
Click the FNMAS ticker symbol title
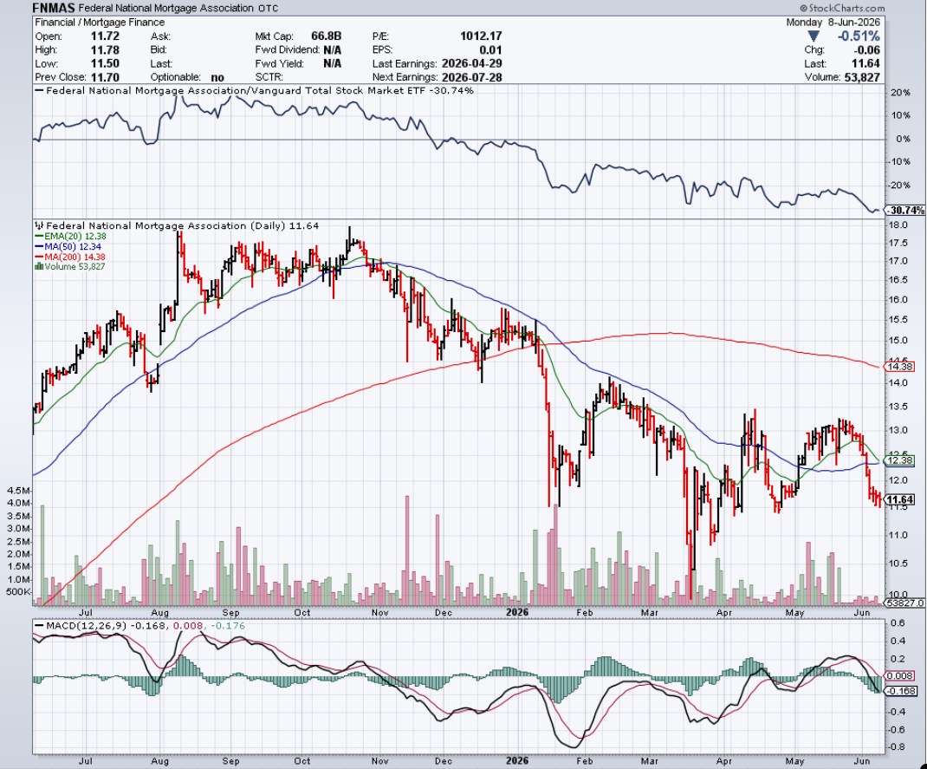pyautogui.click(x=54, y=9)
